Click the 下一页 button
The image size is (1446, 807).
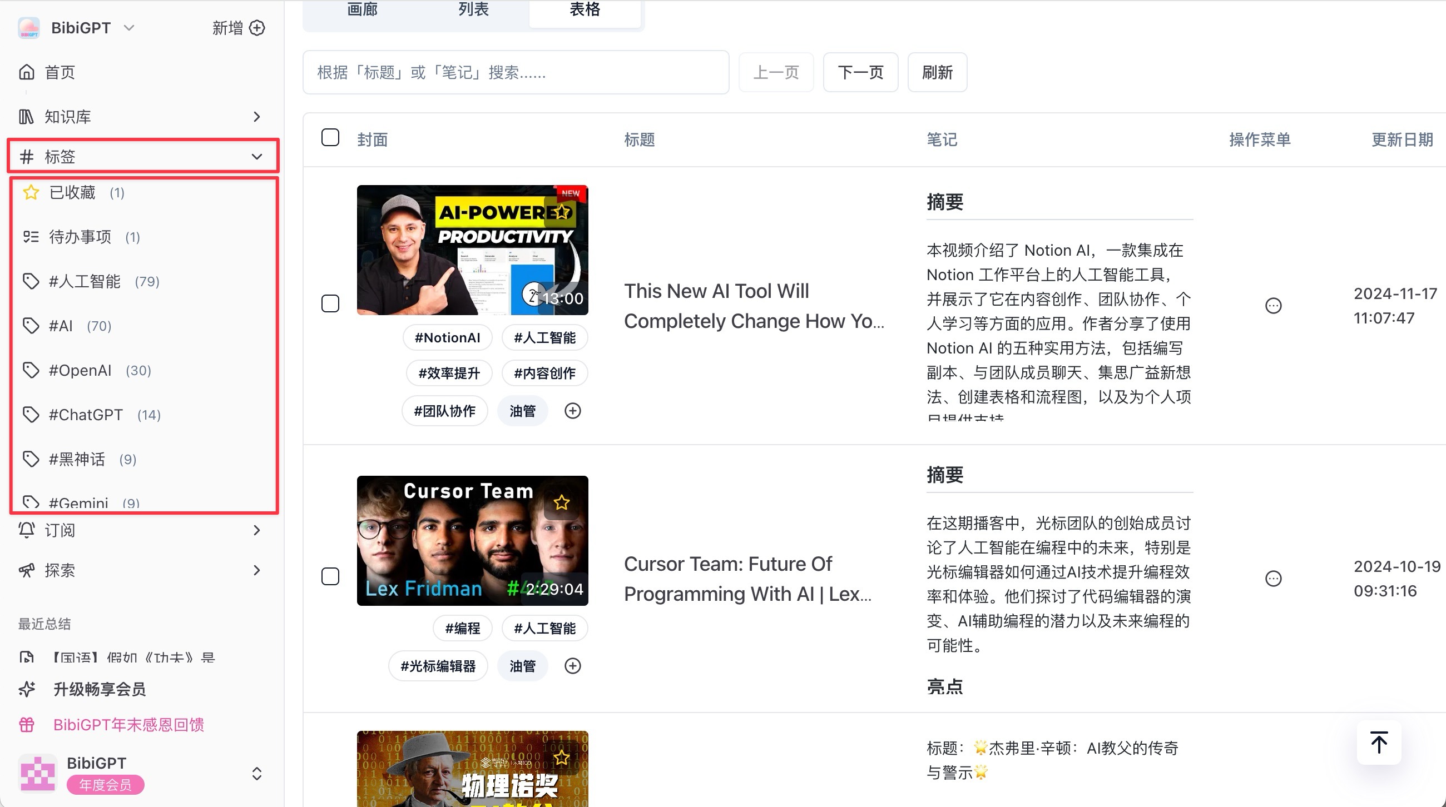(860, 72)
